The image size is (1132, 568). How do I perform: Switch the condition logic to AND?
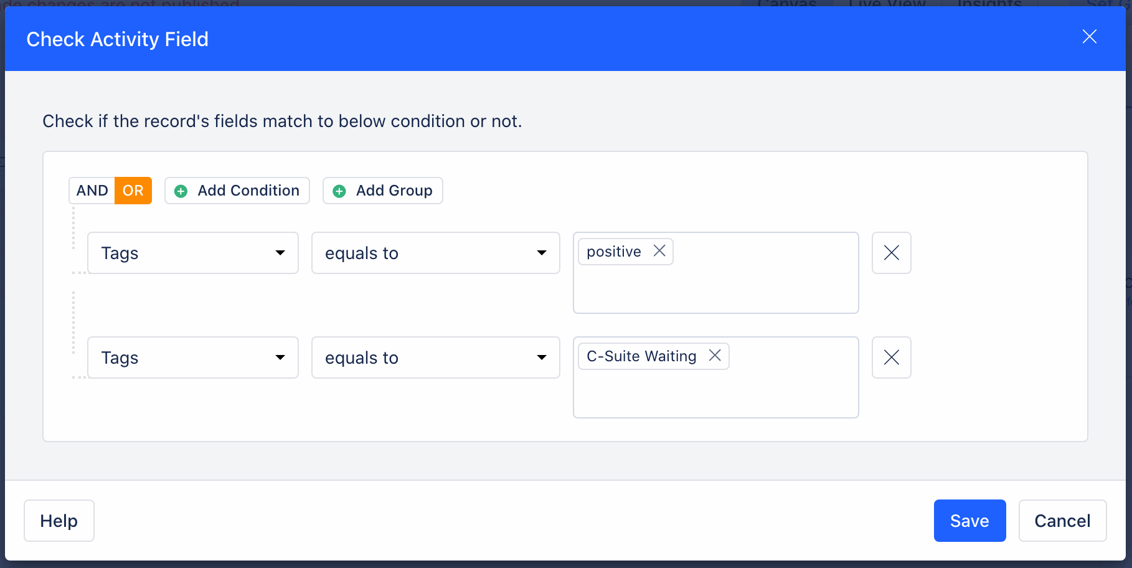click(92, 191)
